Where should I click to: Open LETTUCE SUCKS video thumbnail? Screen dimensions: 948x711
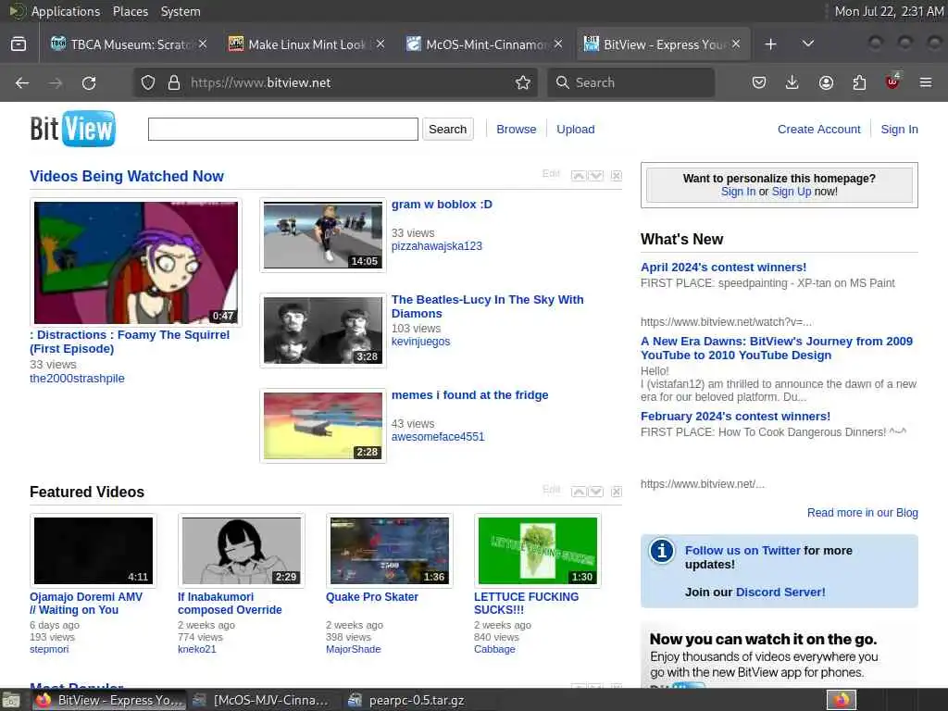point(538,551)
